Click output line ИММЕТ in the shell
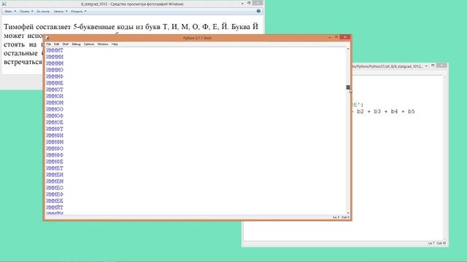This screenshot has width=467, height=262. (x=55, y=168)
